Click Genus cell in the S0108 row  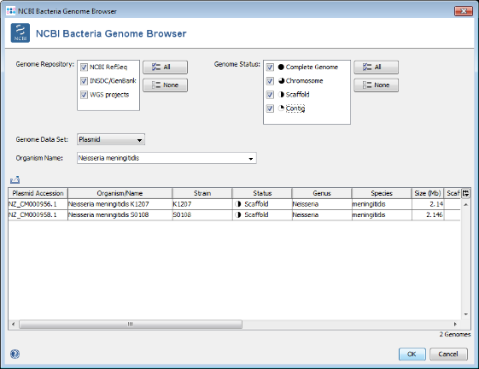322,215
